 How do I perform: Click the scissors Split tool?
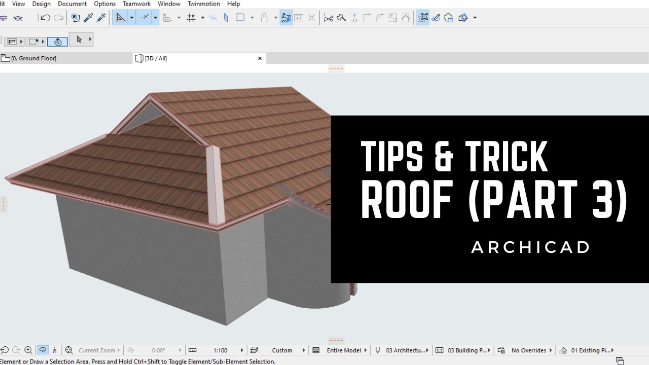(x=329, y=18)
